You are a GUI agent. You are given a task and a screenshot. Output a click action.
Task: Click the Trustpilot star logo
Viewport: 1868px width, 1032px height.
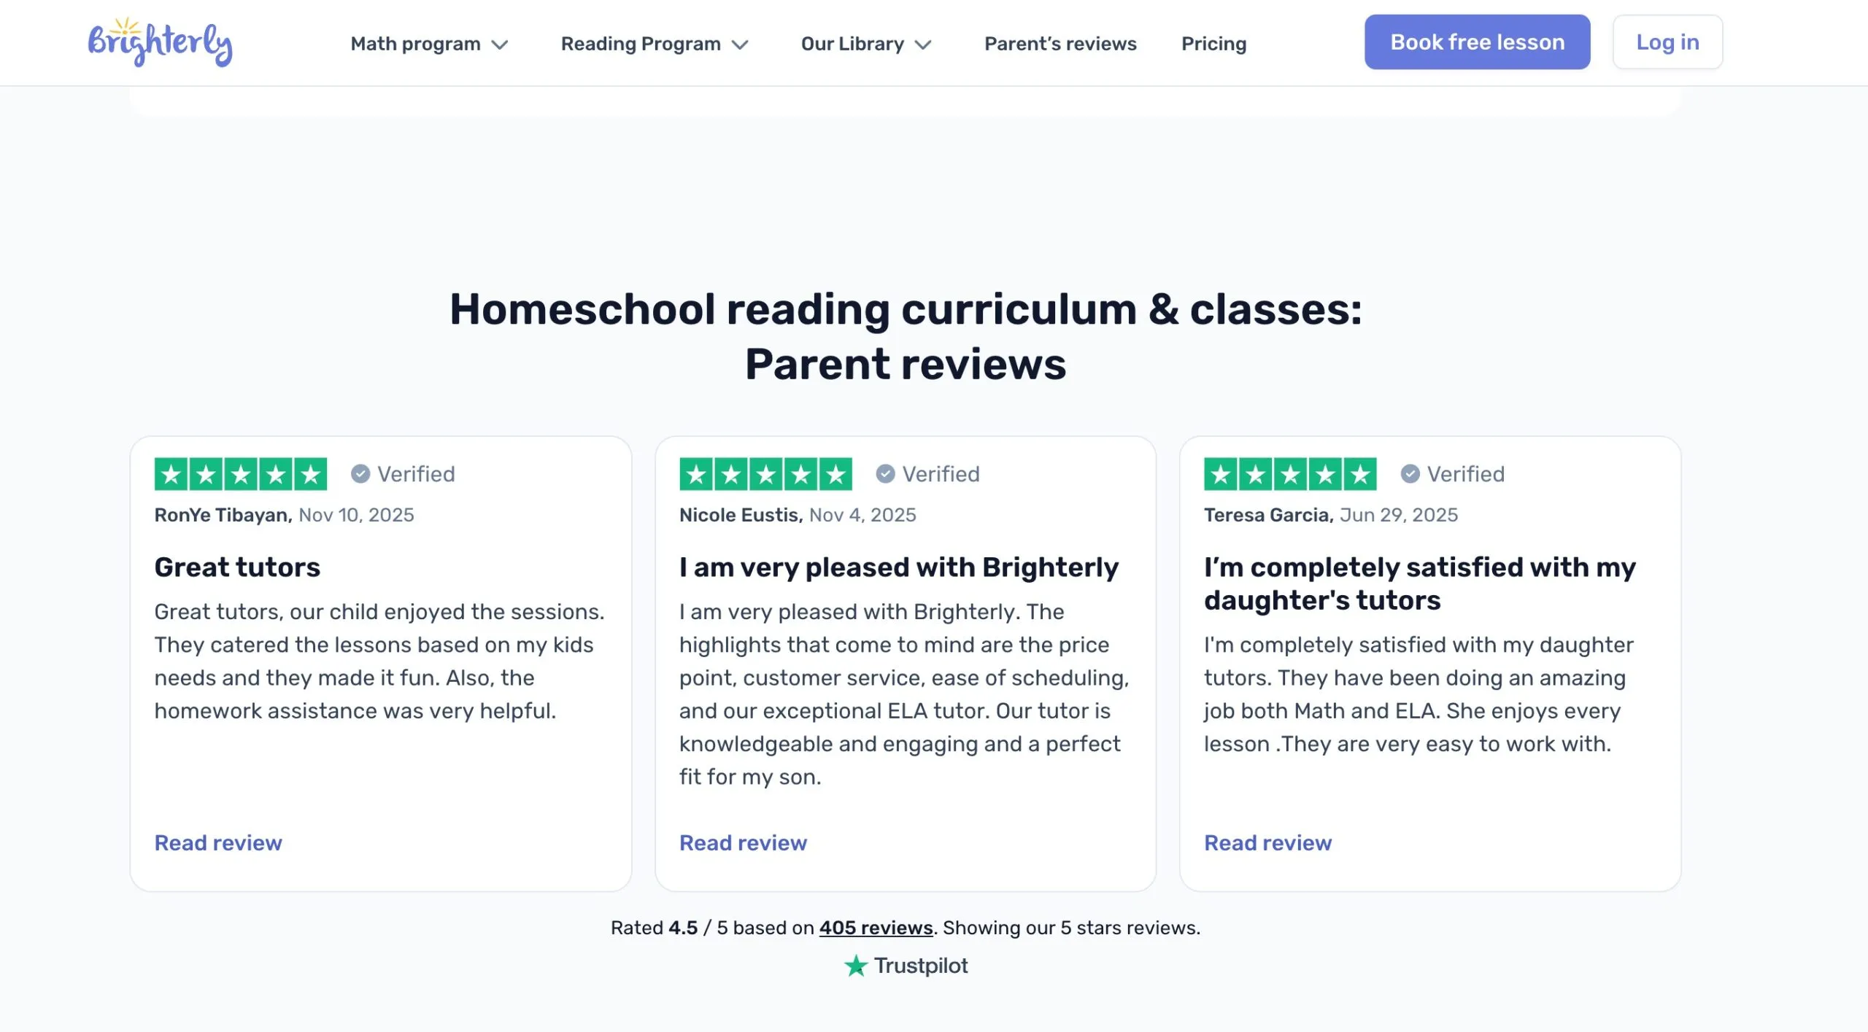coord(855,966)
